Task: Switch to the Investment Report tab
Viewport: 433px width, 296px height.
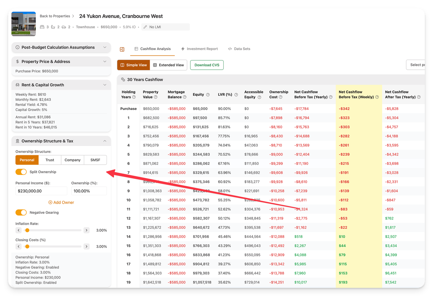Action: (199, 49)
